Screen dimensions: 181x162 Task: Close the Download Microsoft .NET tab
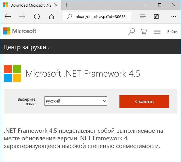[x=56, y=5]
